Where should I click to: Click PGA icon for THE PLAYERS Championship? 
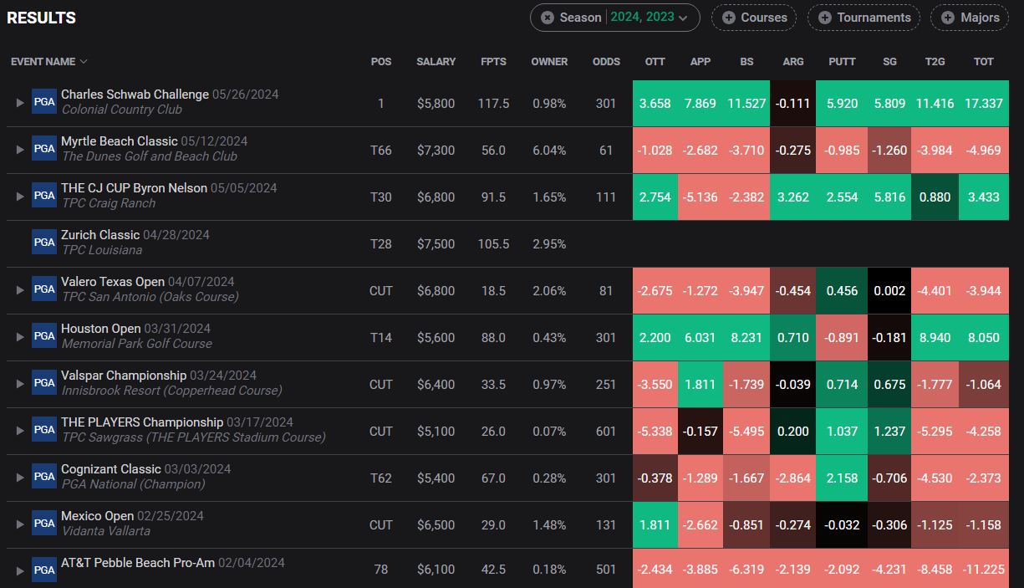tap(43, 430)
